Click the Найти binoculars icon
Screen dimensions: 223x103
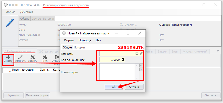(x=45, y=57)
